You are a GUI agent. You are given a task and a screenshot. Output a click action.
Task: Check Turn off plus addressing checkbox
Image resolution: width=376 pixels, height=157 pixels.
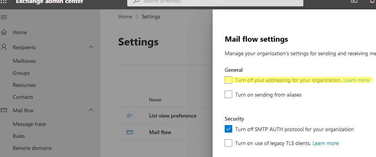228,80
